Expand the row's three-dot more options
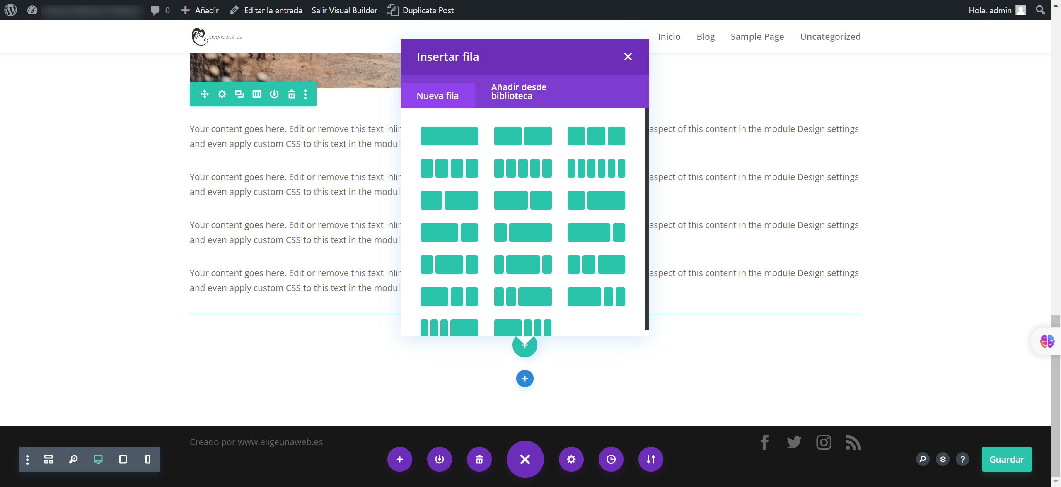 pyautogui.click(x=305, y=94)
